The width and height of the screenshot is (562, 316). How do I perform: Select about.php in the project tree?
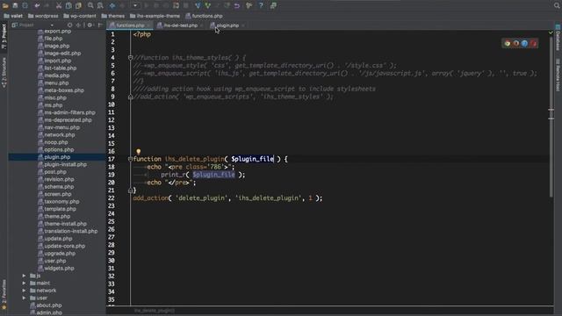point(49,305)
